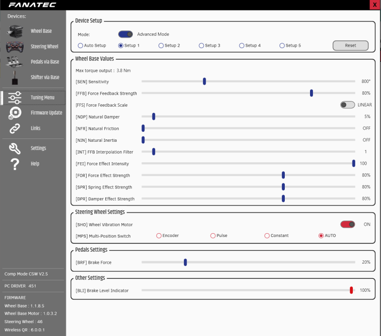Click the Natural Friction slider handle

pos(143,128)
